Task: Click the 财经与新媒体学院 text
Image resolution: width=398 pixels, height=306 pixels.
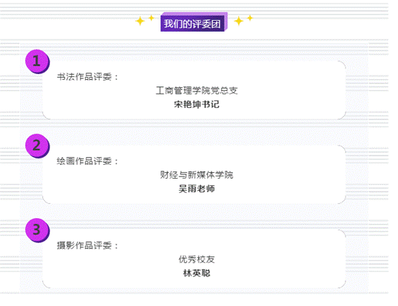Action: click(196, 175)
